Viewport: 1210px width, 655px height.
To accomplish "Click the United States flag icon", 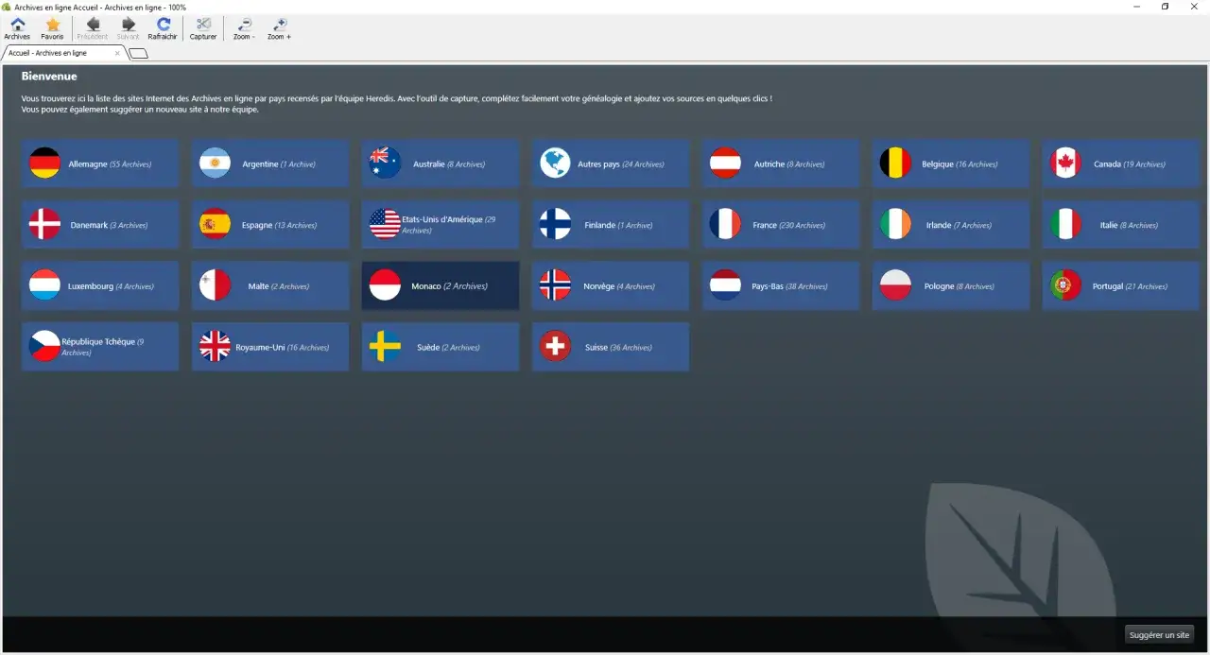I will tap(385, 225).
